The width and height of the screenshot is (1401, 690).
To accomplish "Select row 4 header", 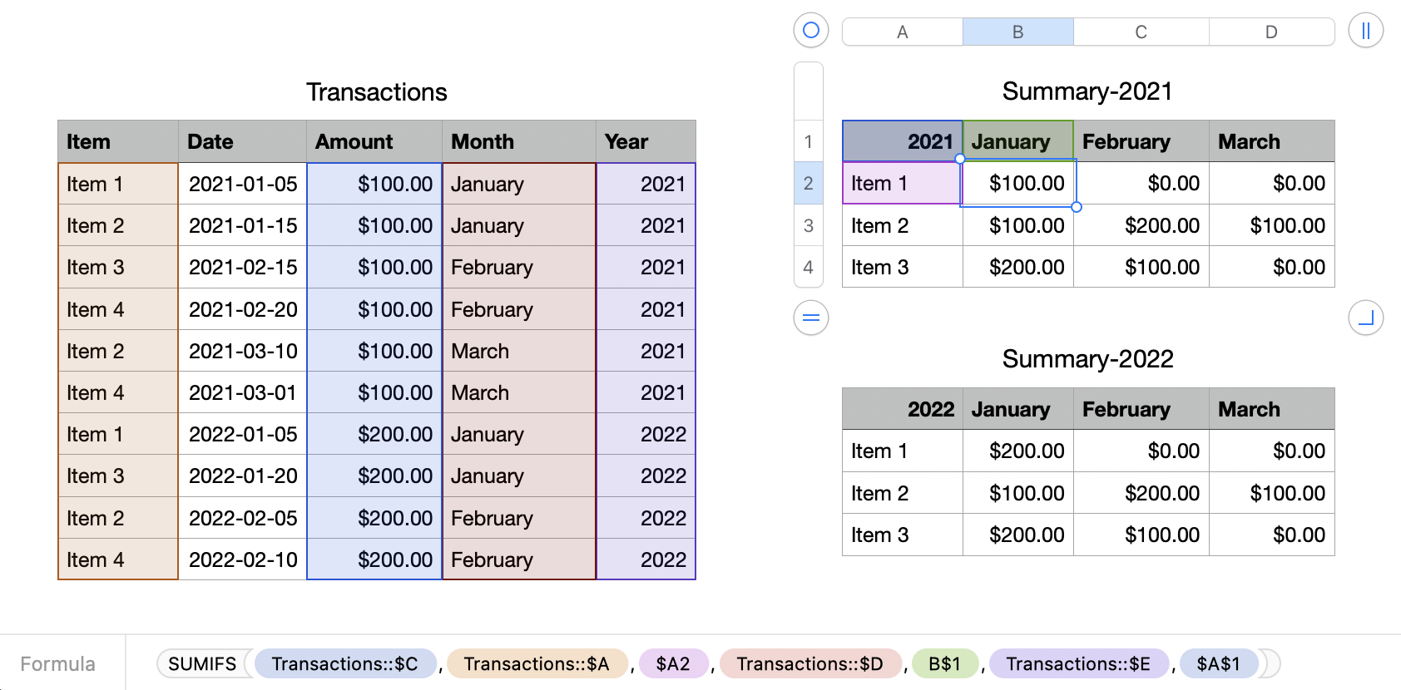I will pos(808,267).
